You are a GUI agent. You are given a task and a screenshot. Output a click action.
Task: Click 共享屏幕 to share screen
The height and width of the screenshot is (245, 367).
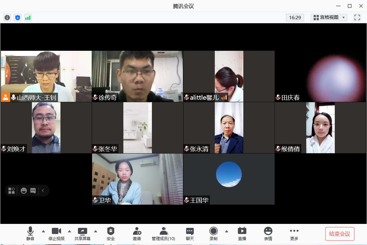[83, 234]
